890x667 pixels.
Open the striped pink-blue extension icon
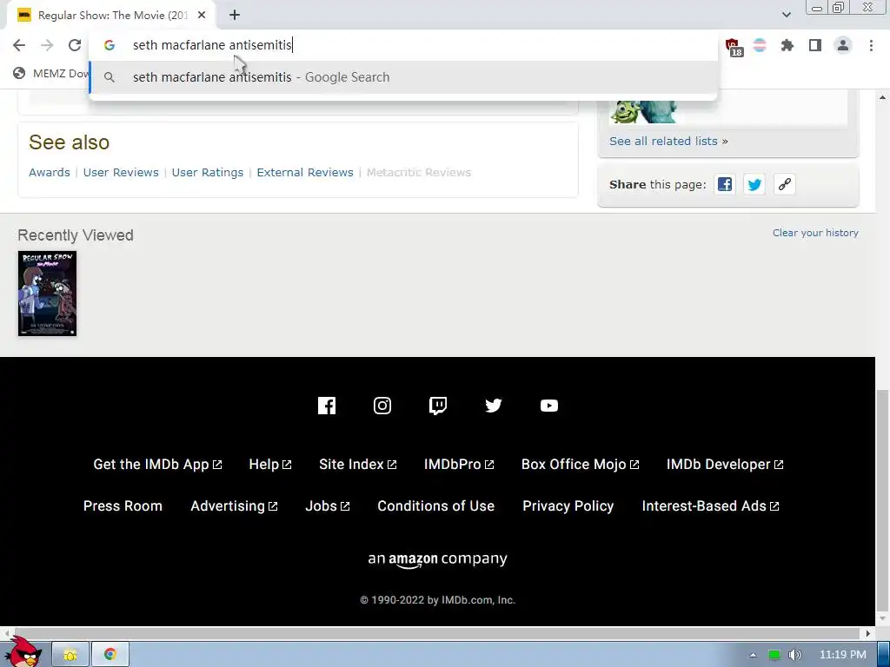click(x=760, y=45)
